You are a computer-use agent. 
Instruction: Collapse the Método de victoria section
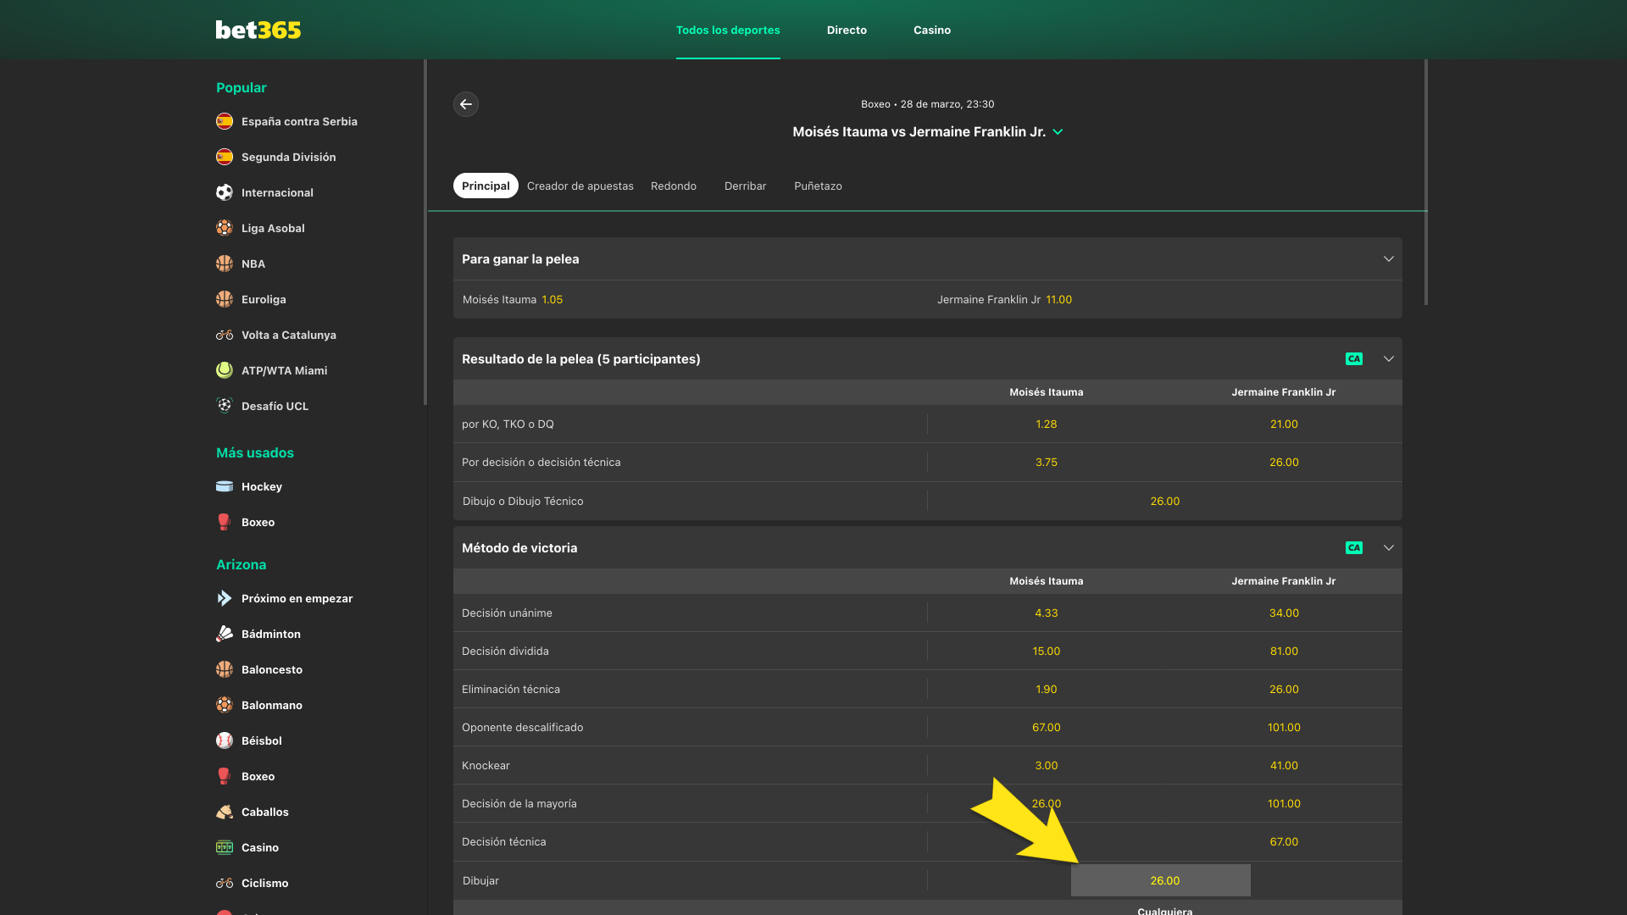click(x=1389, y=548)
